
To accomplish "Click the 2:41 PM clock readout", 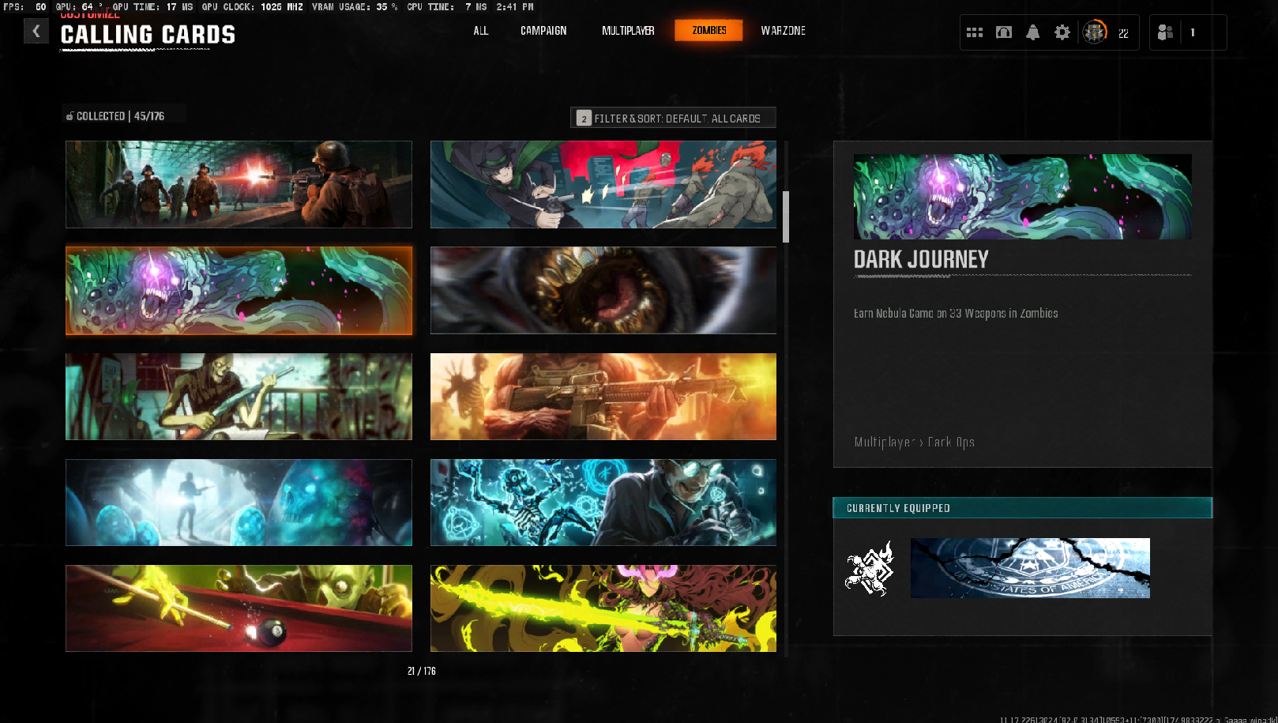I will 515,6.
